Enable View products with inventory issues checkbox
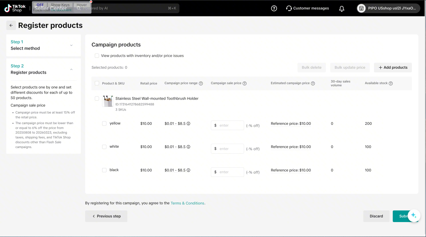This screenshot has width=426, height=237. click(97, 56)
